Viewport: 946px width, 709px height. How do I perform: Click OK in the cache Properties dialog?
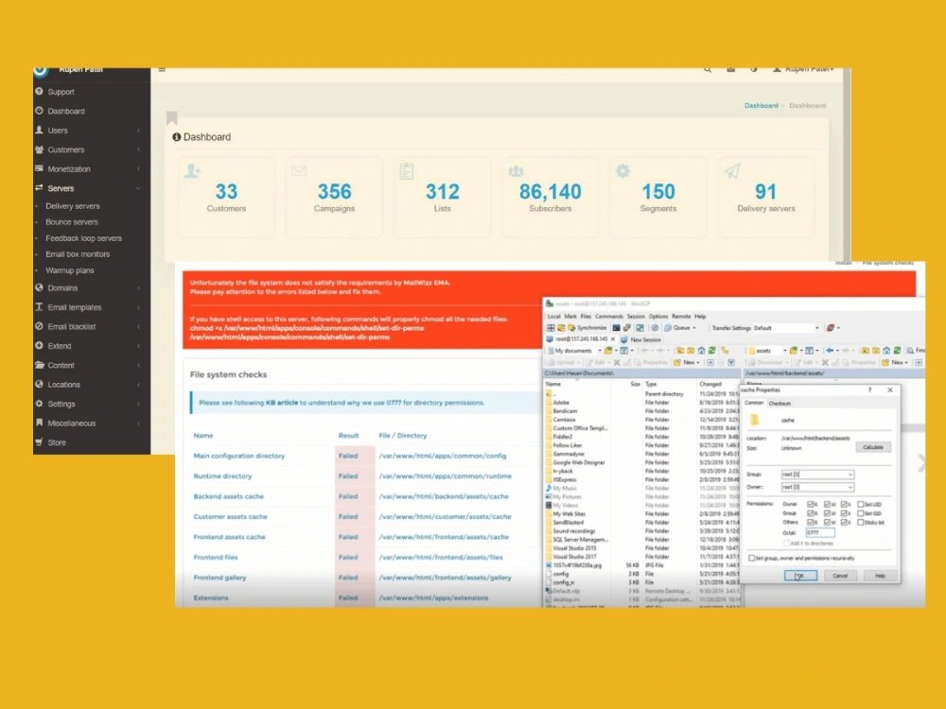[800, 576]
